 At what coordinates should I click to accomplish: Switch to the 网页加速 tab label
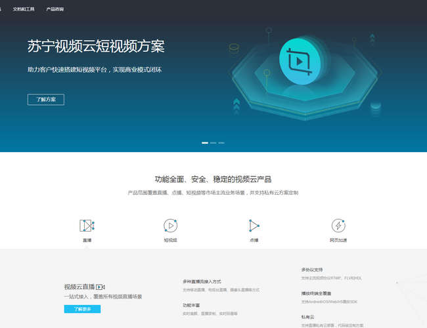pyautogui.click(x=338, y=241)
